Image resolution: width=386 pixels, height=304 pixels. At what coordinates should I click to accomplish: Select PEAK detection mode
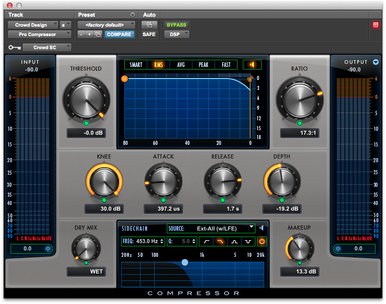pyautogui.click(x=203, y=65)
